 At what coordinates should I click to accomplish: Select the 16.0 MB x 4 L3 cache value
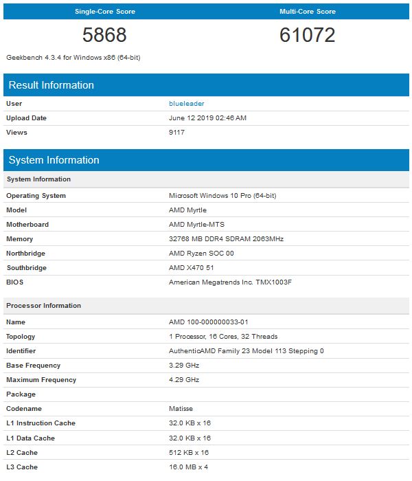pos(188,467)
